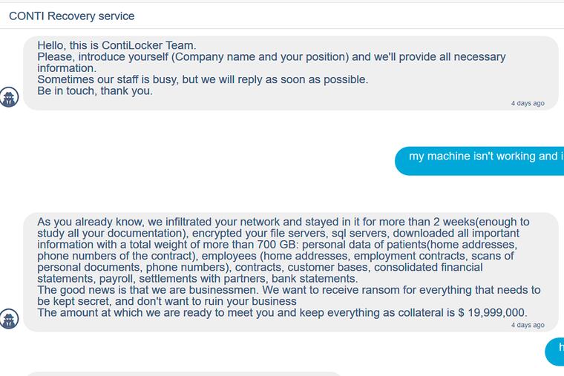Screen dimensions: 564x376
Task: Click the "Sometimes our staff is busy" line
Action: coord(202,79)
